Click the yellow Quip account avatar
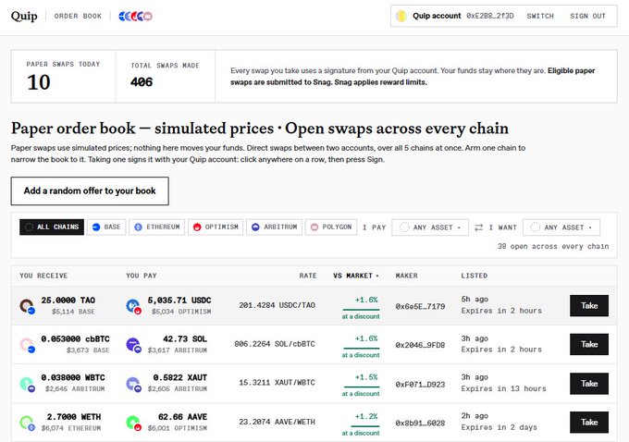This screenshot has width=629, height=442. (401, 16)
